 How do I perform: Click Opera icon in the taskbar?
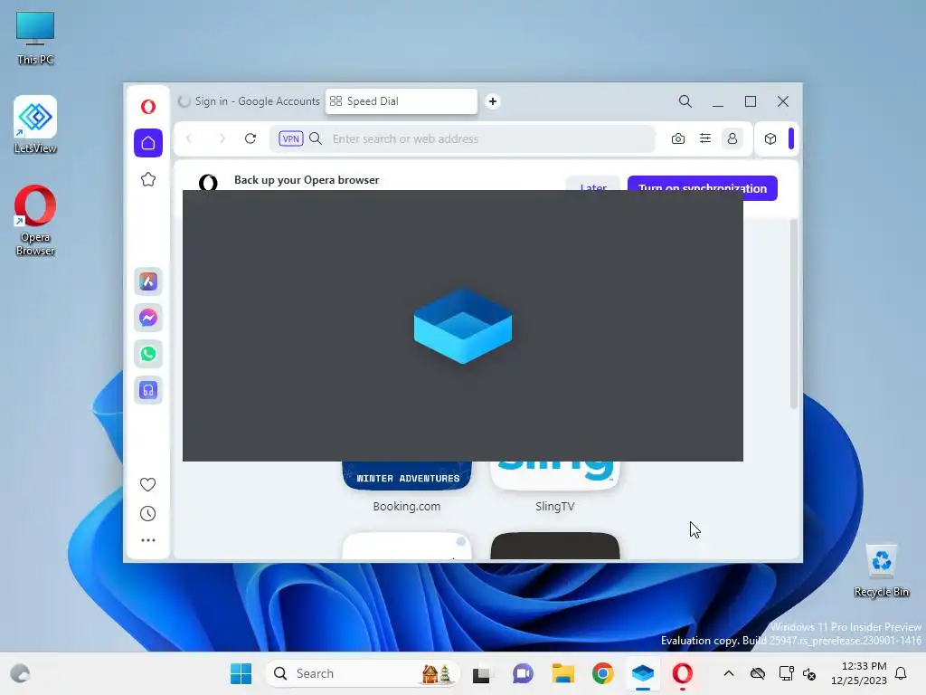(683, 673)
